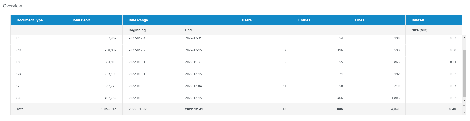
Task: Click the Total row's scroll down arrow
Action: click(464, 113)
